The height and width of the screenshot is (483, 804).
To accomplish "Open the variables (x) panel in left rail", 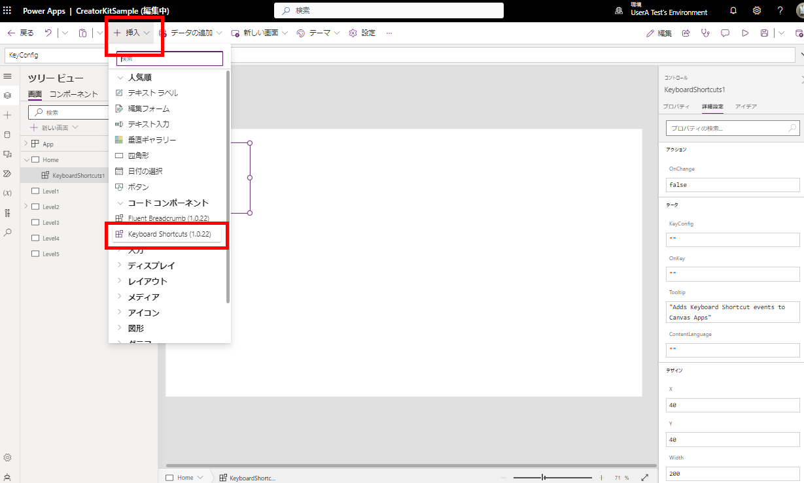I will (9, 193).
